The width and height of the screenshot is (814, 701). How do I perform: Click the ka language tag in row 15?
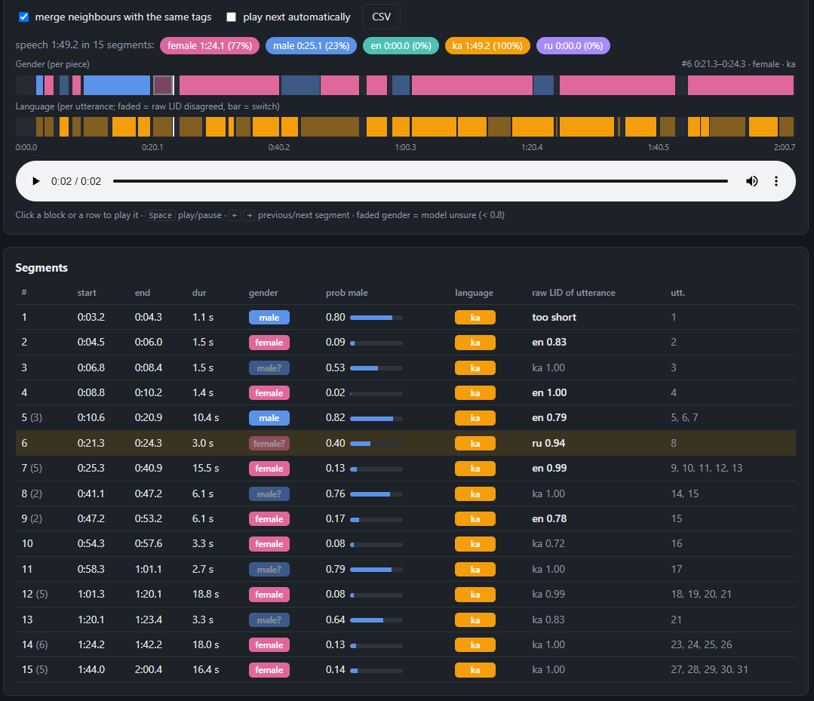[x=475, y=670]
